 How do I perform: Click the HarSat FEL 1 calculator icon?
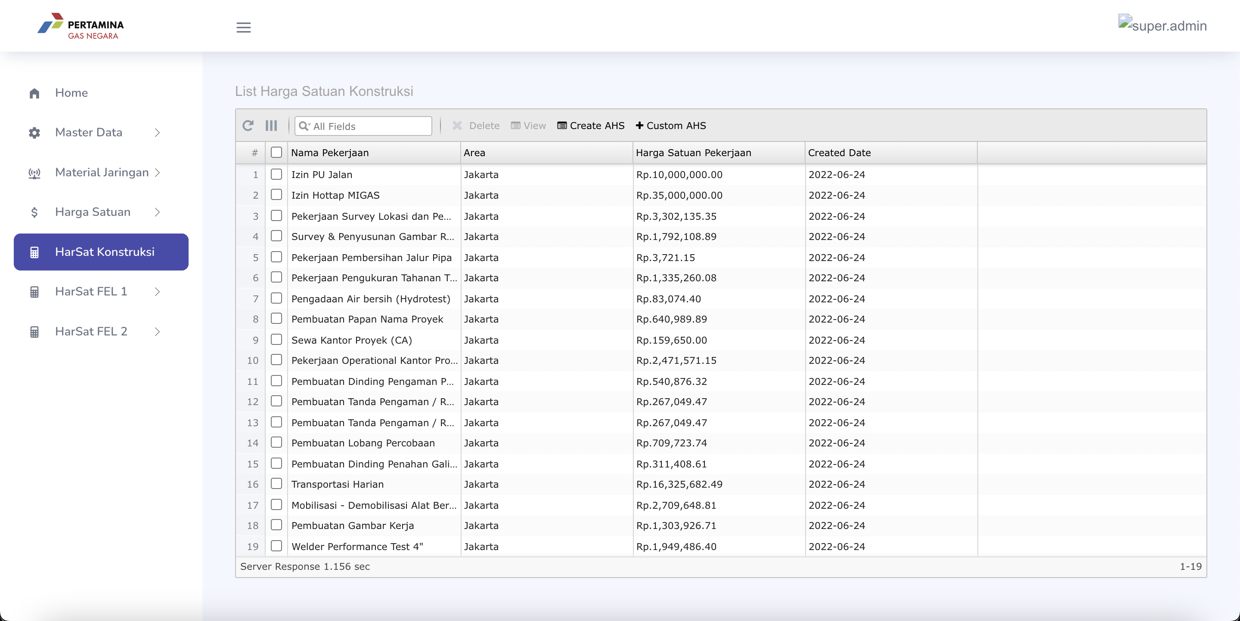(x=34, y=292)
